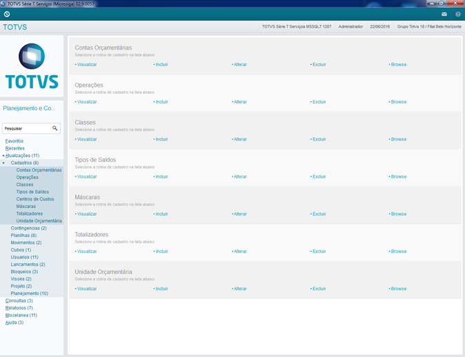Click TOTVS Série T Serviços MSSQL7 1207 label
Viewport: 465px width, 357px height.
pyautogui.click(x=296, y=27)
